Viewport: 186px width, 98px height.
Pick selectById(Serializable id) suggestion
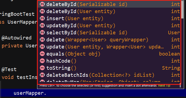point(109,33)
